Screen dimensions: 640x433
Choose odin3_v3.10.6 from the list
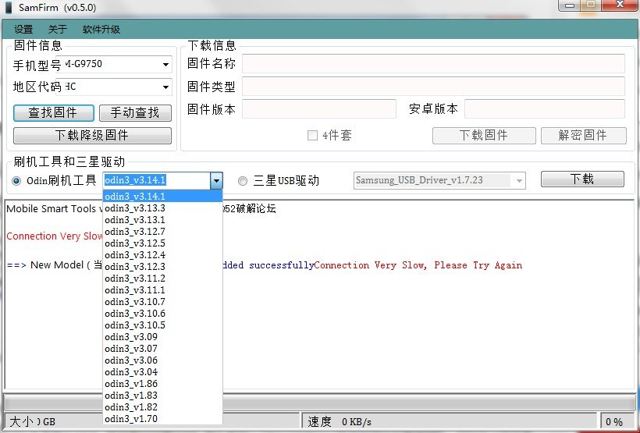[162, 314]
